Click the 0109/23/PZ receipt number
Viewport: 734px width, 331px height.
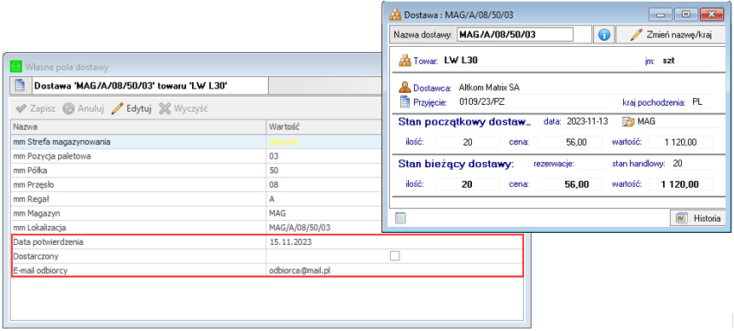click(x=482, y=102)
